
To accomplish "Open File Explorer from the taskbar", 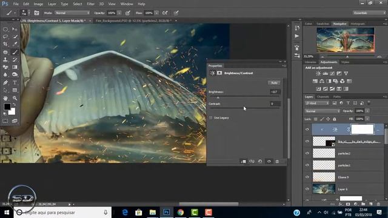I will (152, 213).
